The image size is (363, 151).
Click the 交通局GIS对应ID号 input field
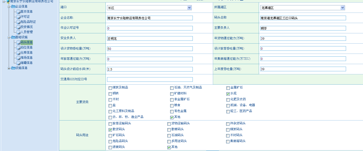tap(150, 79)
